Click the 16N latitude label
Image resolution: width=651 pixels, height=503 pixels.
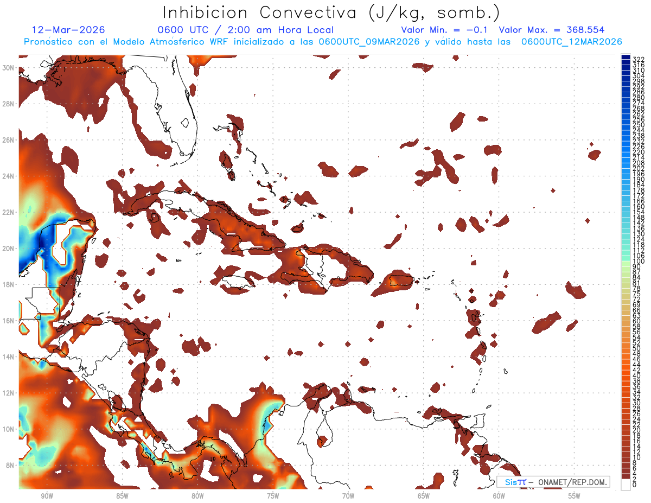pos(8,320)
